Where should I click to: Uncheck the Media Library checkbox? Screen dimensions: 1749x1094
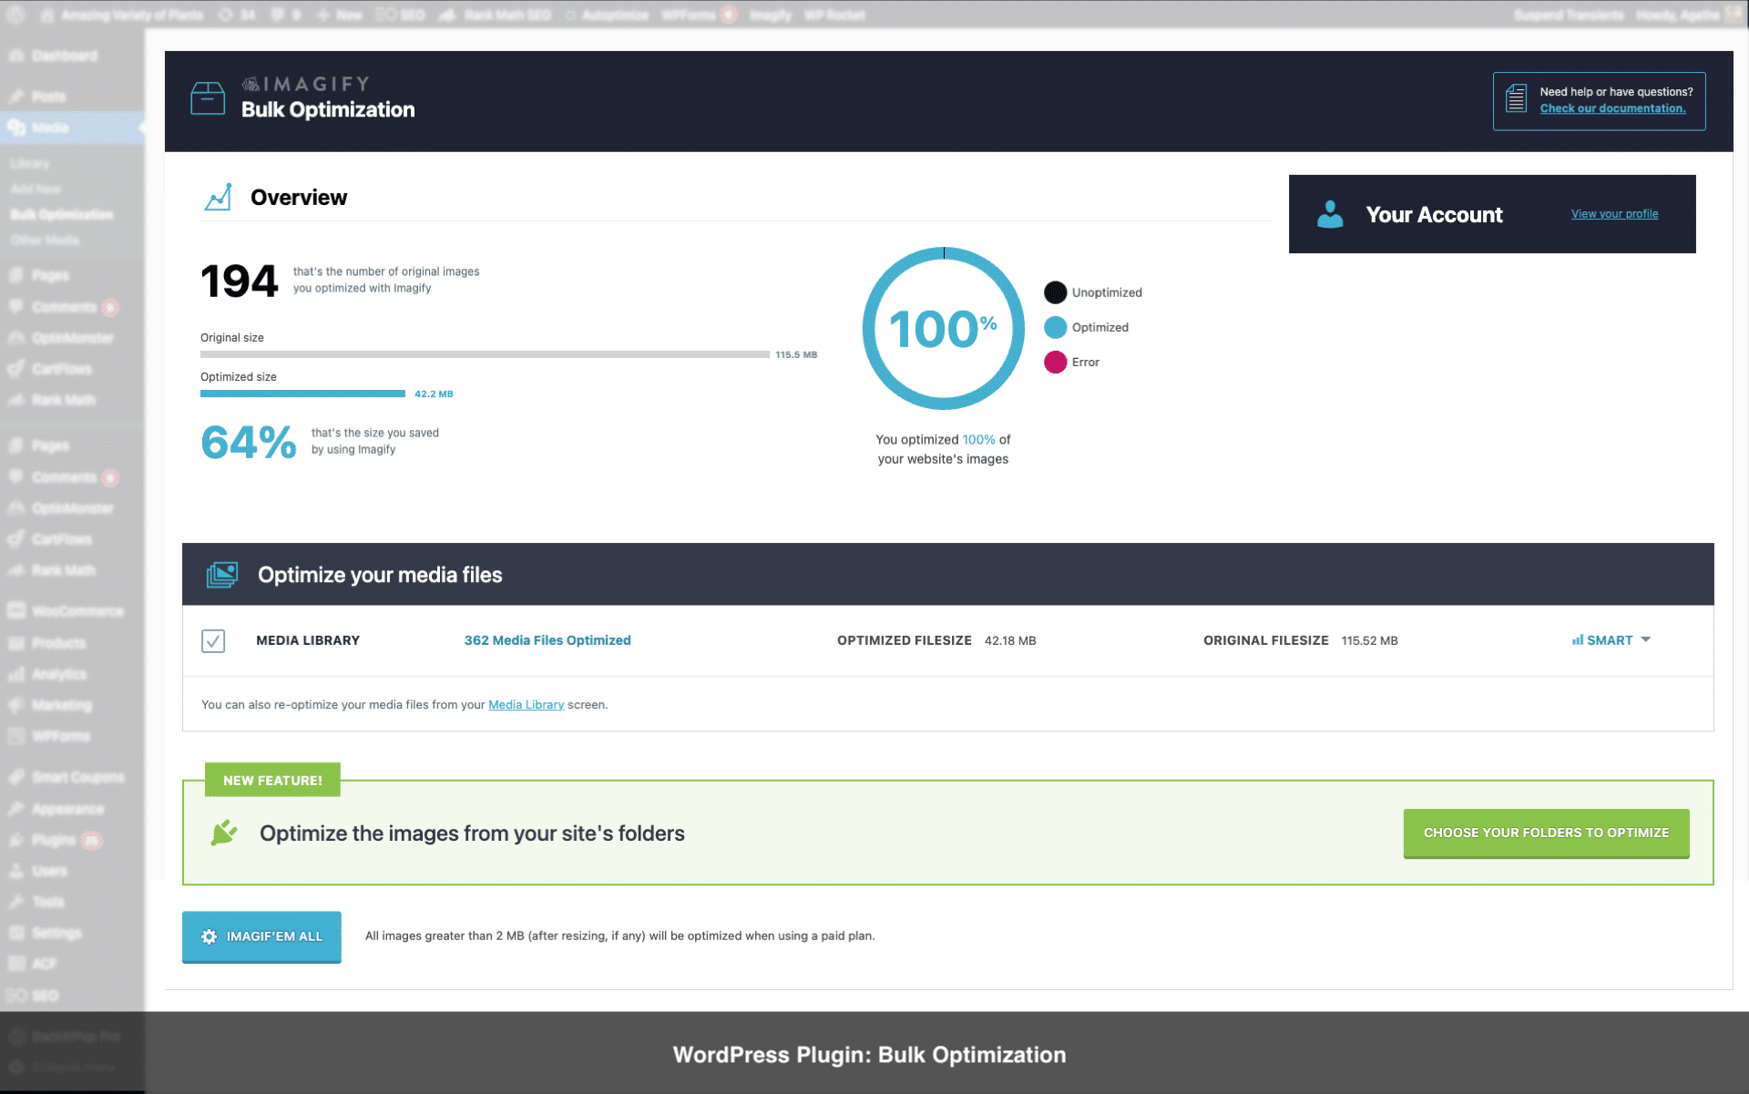(213, 641)
